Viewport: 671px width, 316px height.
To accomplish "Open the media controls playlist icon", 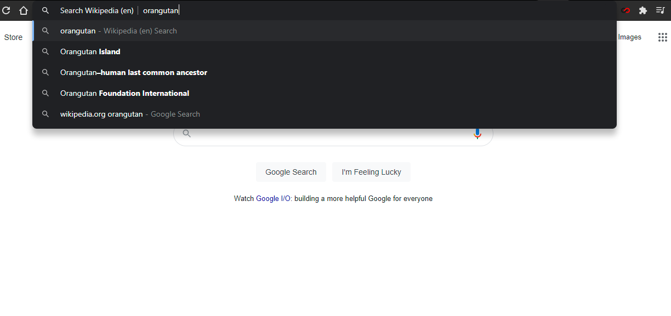I will coord(661,10).
